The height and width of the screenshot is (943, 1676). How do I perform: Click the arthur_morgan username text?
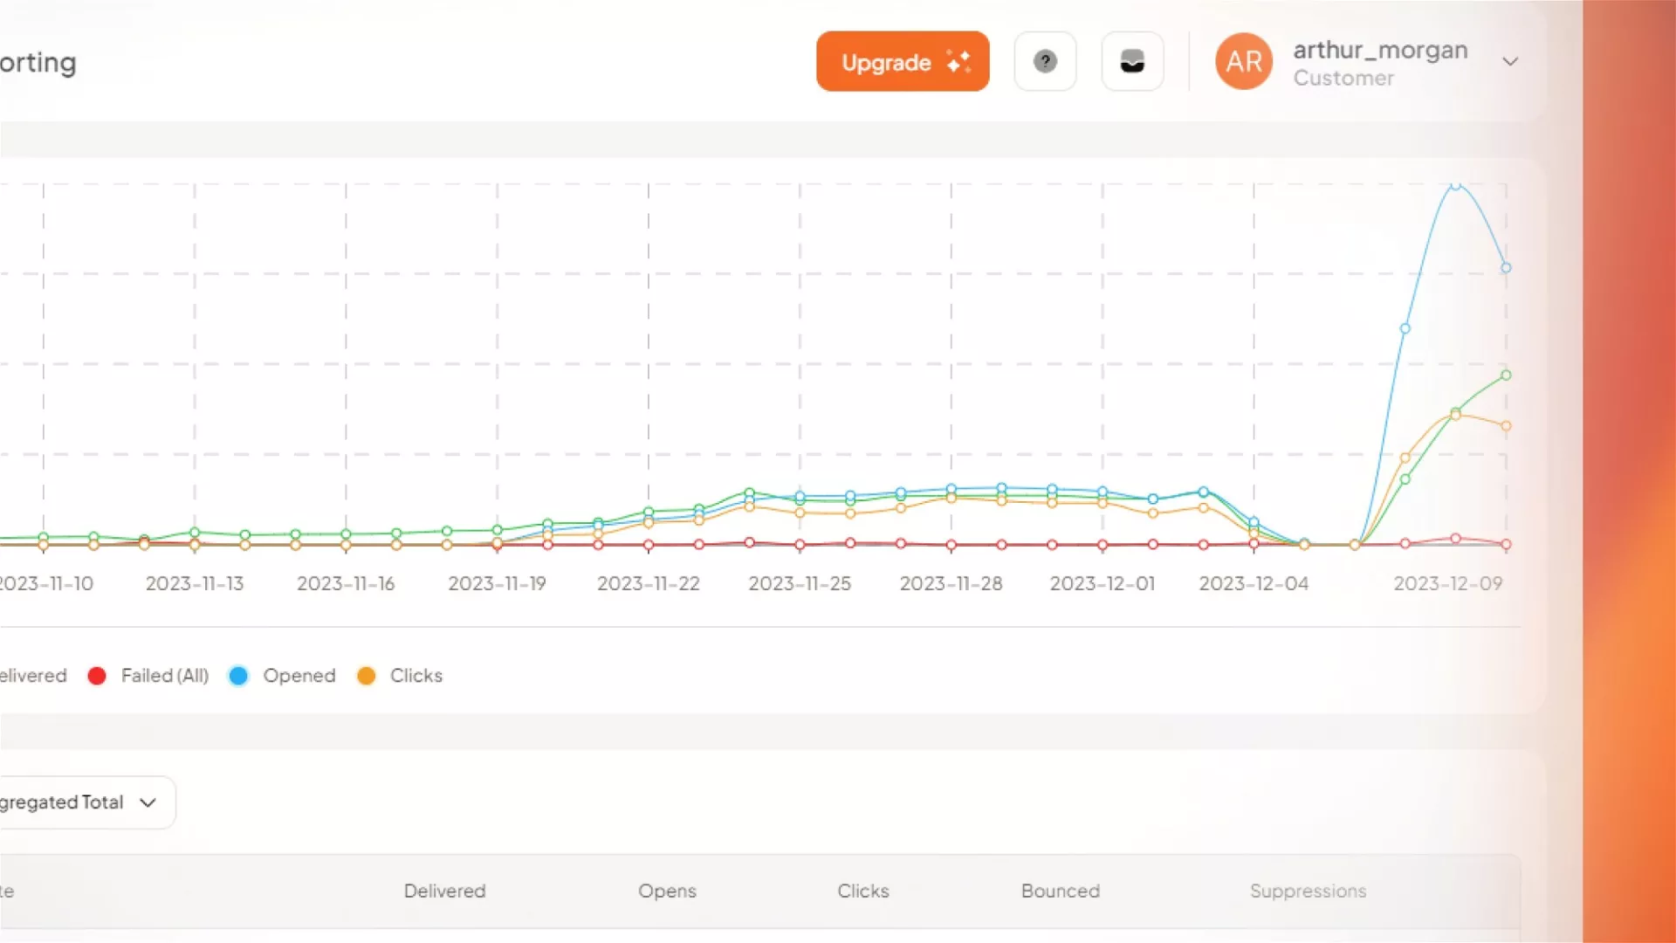1380,50
